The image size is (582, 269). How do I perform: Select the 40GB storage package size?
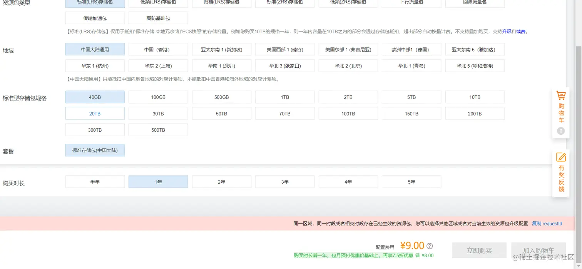[95, 97]
